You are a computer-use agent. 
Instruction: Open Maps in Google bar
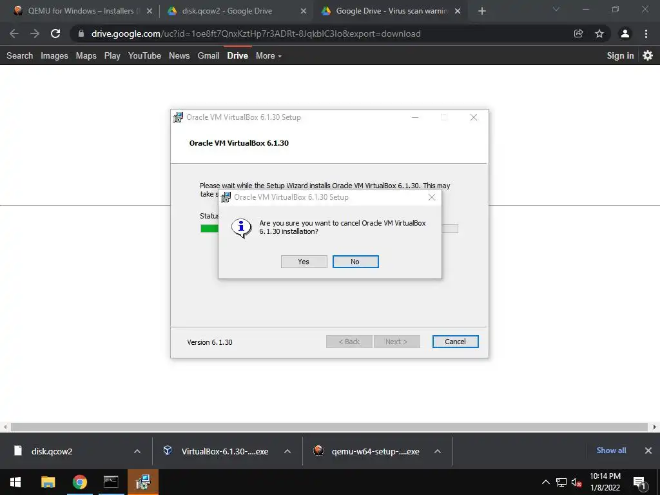click(86, 55)
